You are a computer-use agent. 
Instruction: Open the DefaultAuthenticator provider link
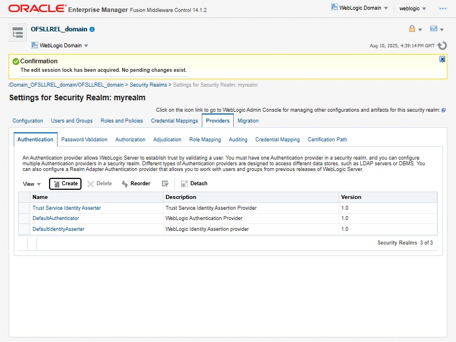pyautogui.click(x=56, y=218)
